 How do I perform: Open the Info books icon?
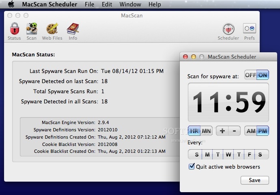tap(73, 28)
